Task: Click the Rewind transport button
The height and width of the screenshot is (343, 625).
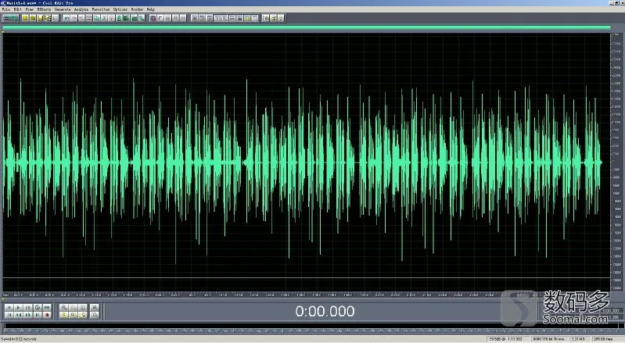Action: 18,315
